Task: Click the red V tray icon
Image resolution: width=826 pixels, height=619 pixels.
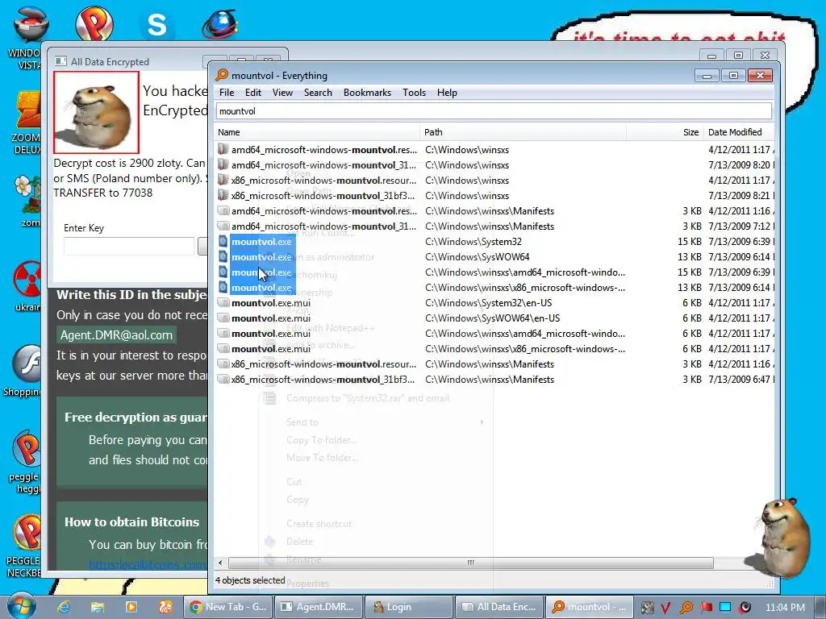Action: (x=665, y=608)
